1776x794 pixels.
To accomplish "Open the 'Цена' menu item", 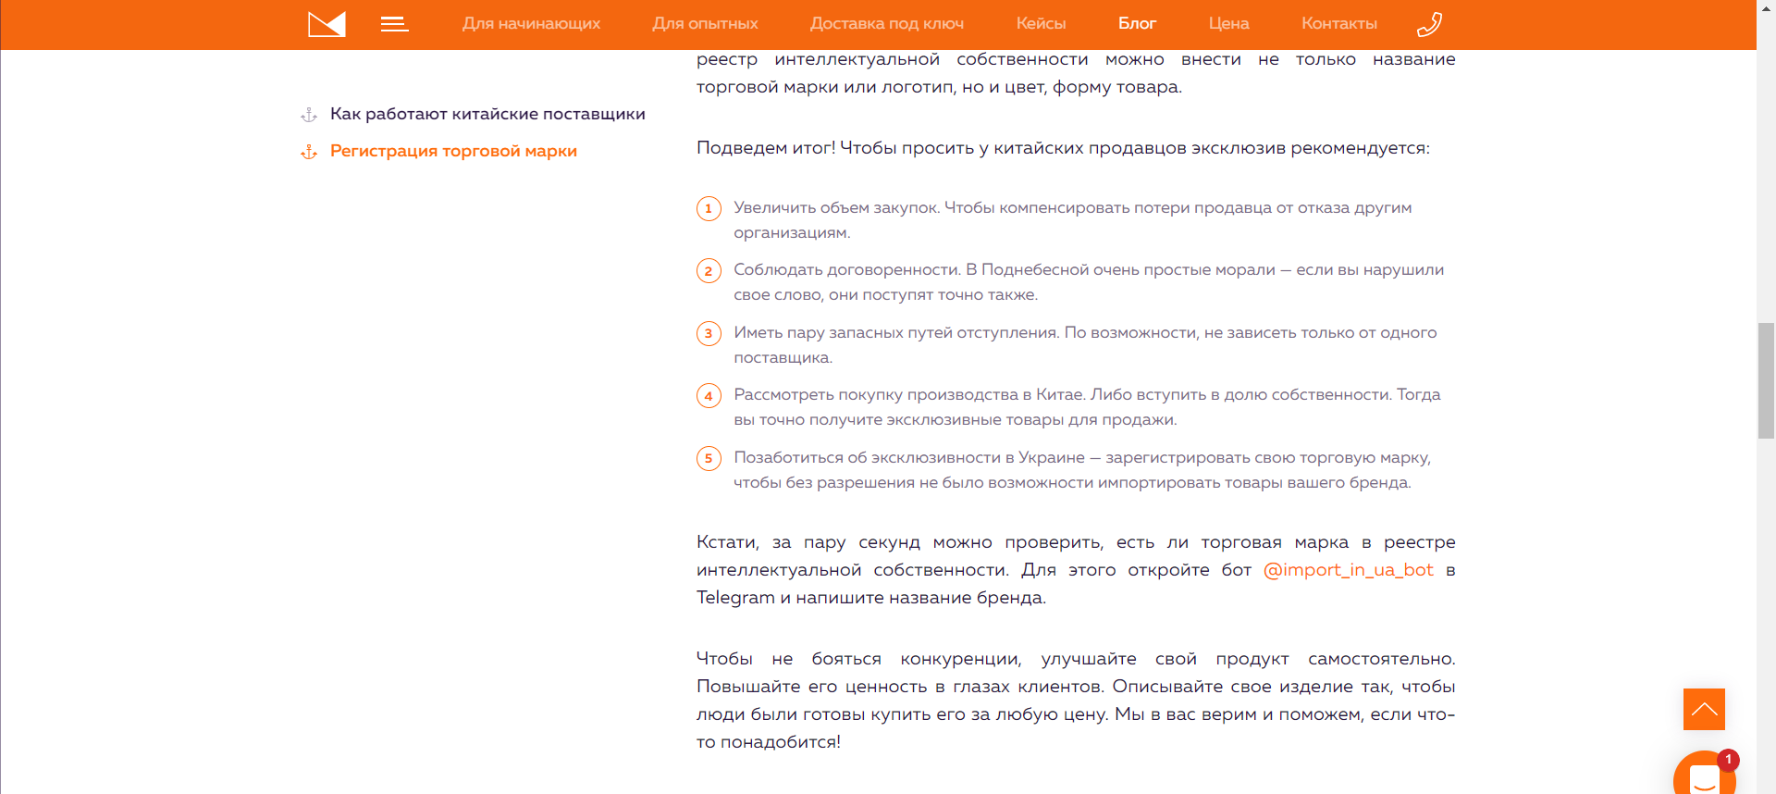I will coord(1228,24).
